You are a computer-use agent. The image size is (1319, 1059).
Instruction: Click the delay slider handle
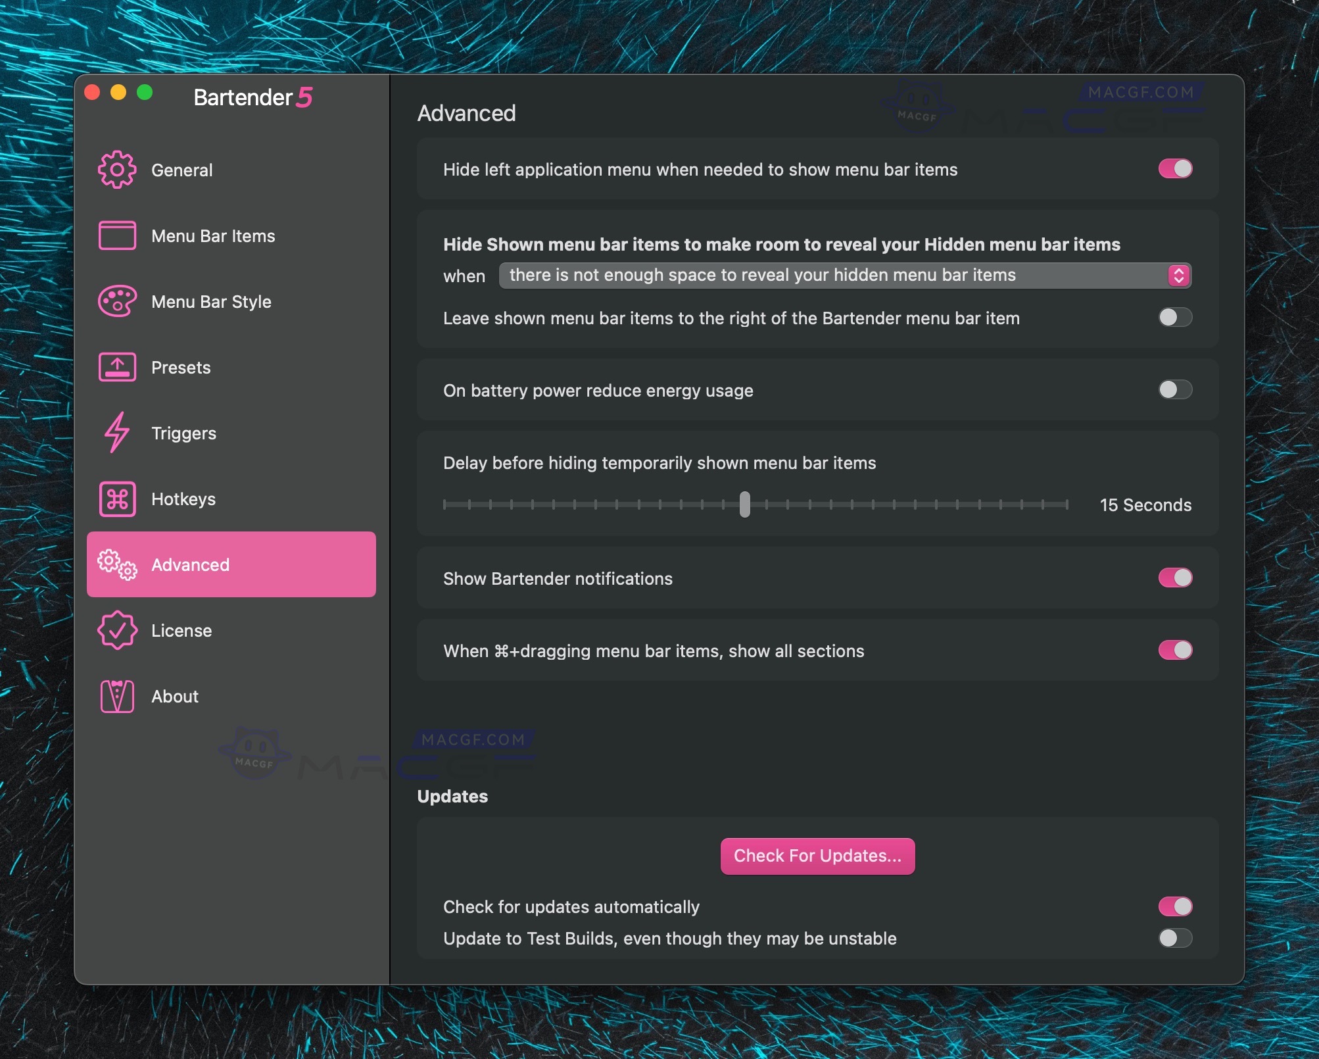[x=744, y=505]
